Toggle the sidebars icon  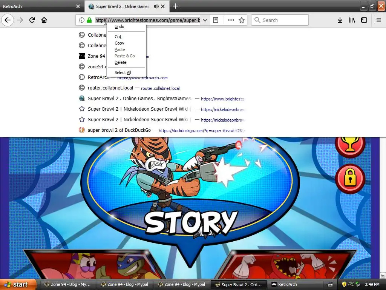(364, 20)
